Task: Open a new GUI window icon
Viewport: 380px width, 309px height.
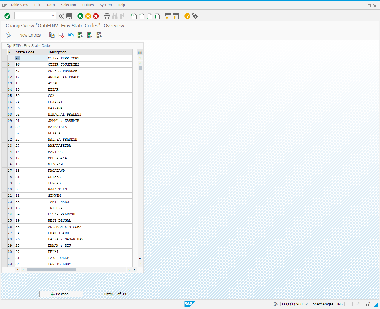Action: tap(168, 16)
